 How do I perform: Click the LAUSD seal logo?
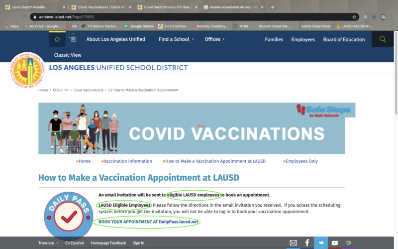[27, 70]
